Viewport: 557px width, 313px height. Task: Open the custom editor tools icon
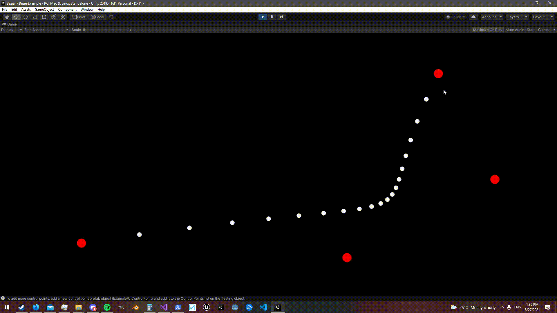[x=63, y=17]
